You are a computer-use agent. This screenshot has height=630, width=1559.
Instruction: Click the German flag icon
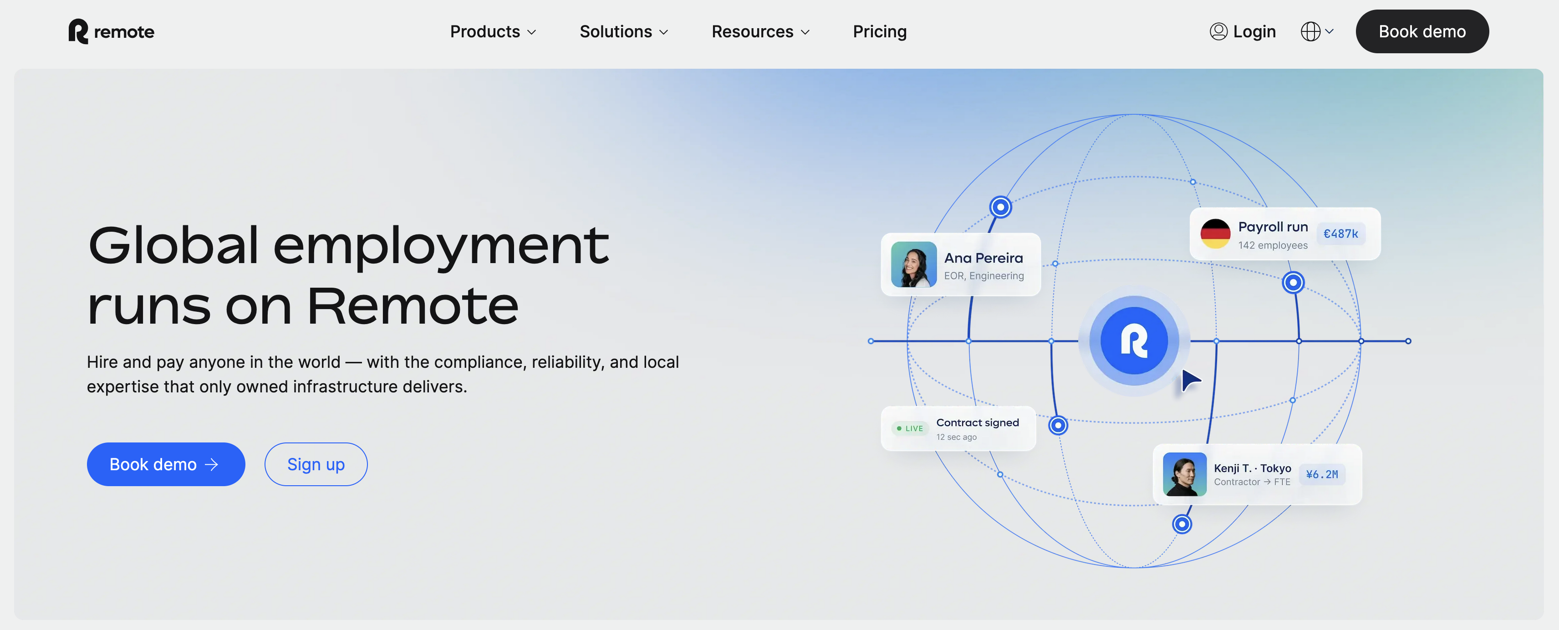click(1215, 234)
